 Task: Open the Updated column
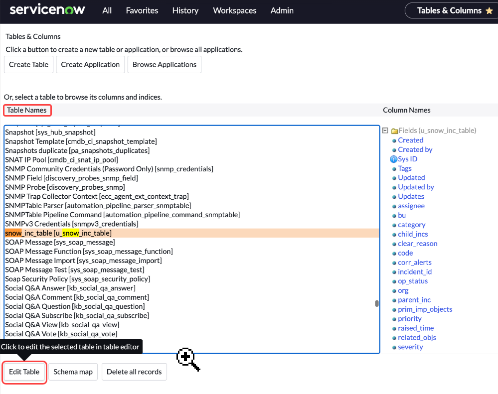click(x=411, y=178)
